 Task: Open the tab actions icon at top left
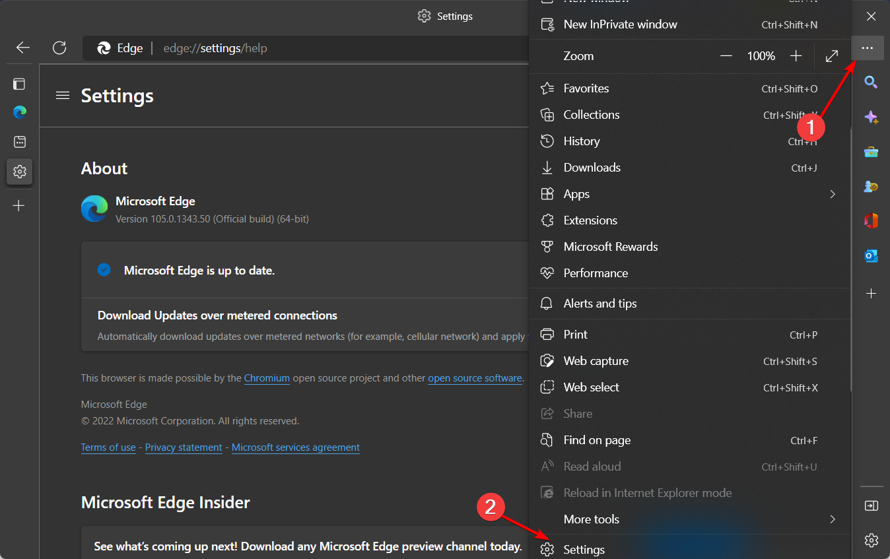point(19,84)
